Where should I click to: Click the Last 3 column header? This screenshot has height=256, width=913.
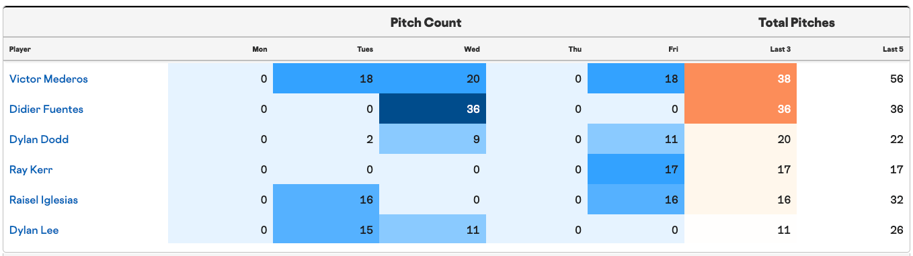(x=780, y=49)
